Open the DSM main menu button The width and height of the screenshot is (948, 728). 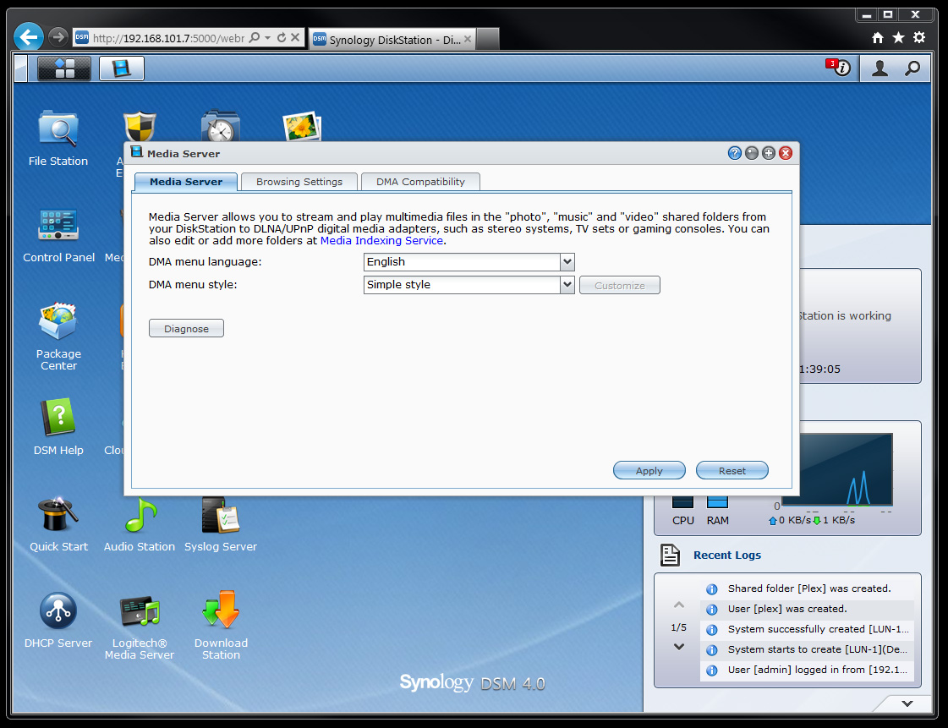[x=64, y=68]
